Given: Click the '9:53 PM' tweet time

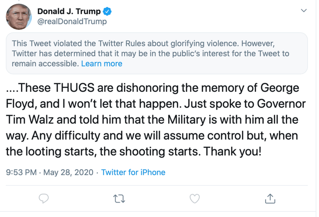Looking at the screenshot, I should (21, 172).
